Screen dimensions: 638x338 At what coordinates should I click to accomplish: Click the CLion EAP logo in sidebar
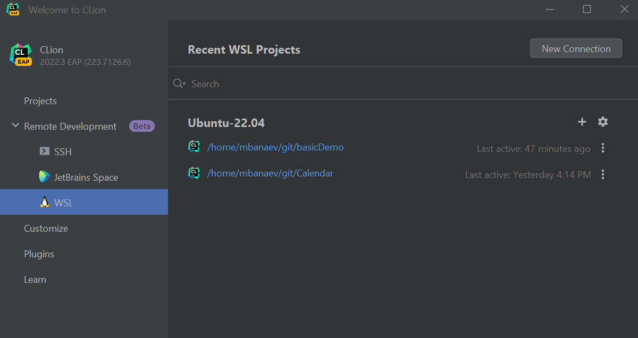[x=21, y=55]
